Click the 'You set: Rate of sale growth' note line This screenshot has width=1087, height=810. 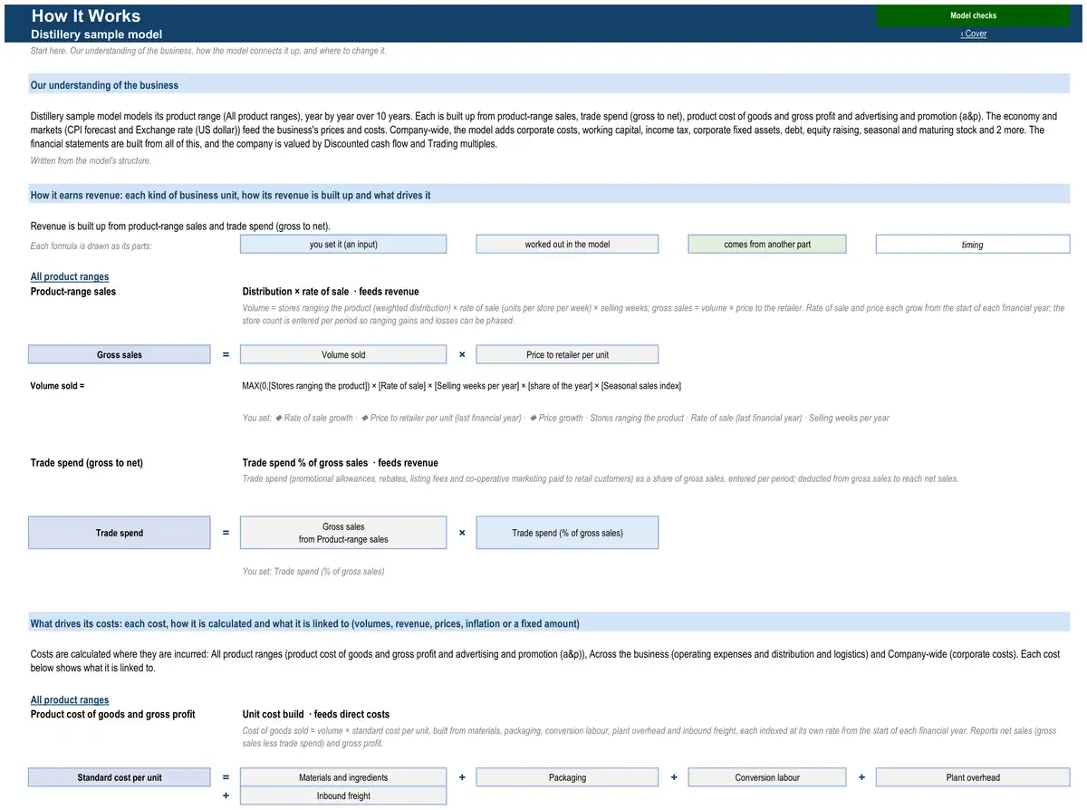(x=566, y=418)
